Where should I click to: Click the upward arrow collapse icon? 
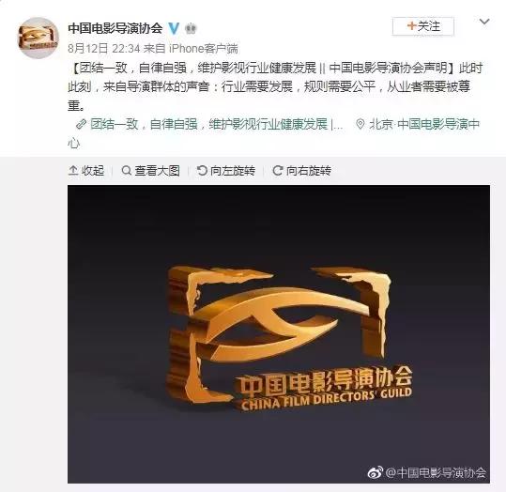pyautogui.click(x=73, y=171)
